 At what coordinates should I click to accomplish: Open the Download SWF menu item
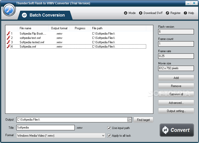point(151,13)
